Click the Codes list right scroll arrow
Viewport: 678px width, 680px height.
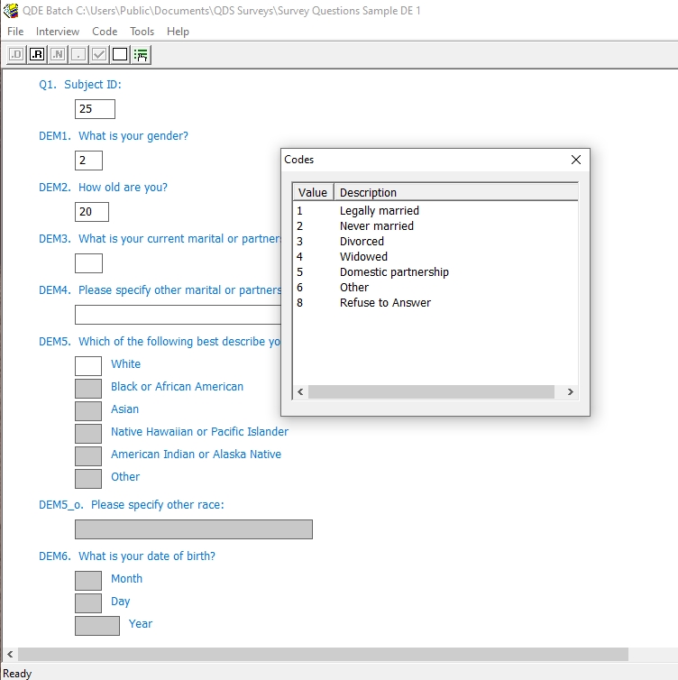(x=571, y=391)
